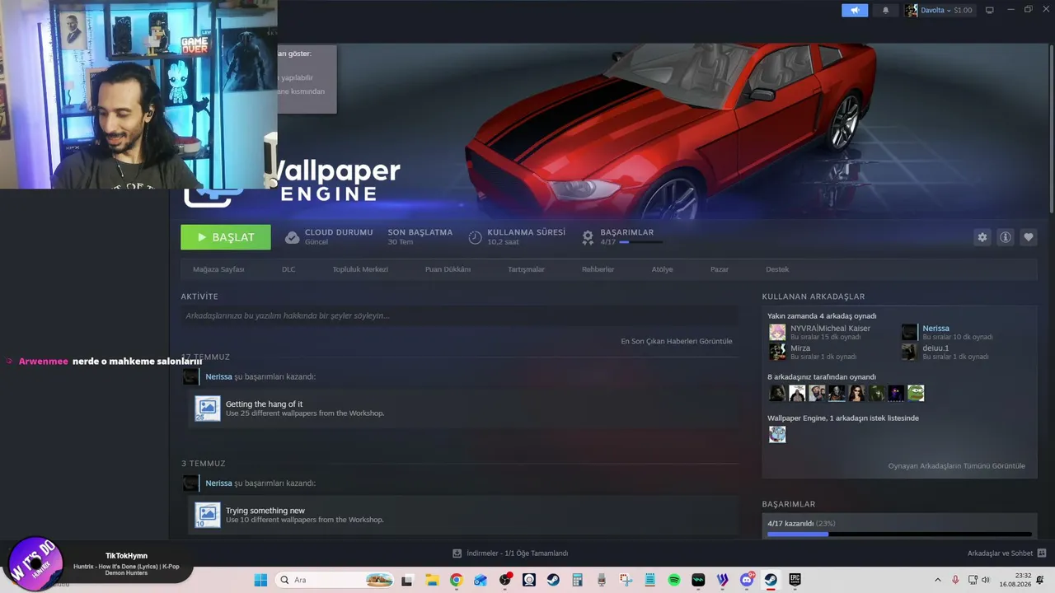Image resolution: width=1055 pixels, height=593 pixels.
Task: Switch to the DLC tab
Action: (288, 269)
